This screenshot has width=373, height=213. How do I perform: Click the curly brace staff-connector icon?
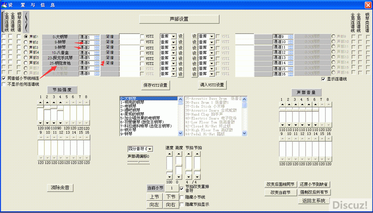pyautogui.click(x=26, y=22)
